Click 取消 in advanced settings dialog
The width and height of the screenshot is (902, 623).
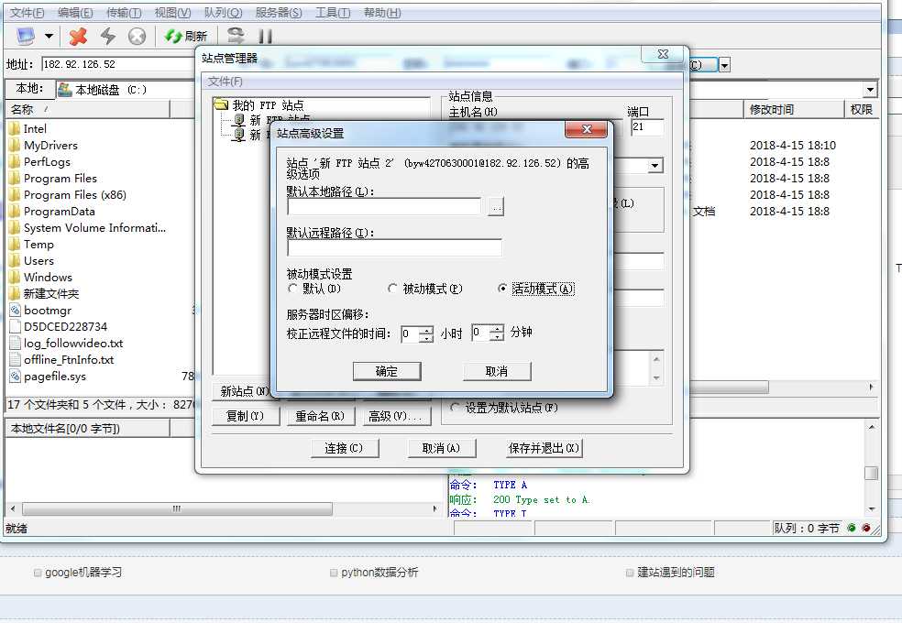coord(497,371)
